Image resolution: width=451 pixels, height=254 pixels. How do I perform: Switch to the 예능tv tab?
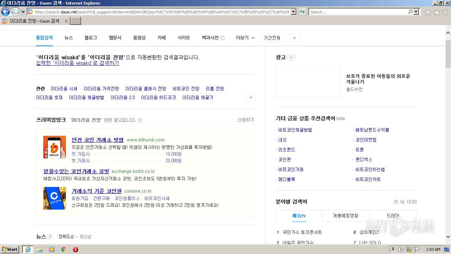tap(299, 216)
